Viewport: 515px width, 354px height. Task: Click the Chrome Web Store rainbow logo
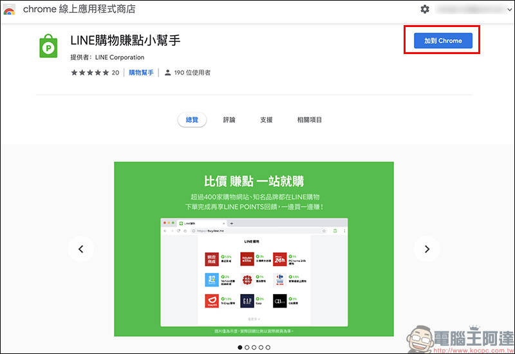tap(9, 10)
